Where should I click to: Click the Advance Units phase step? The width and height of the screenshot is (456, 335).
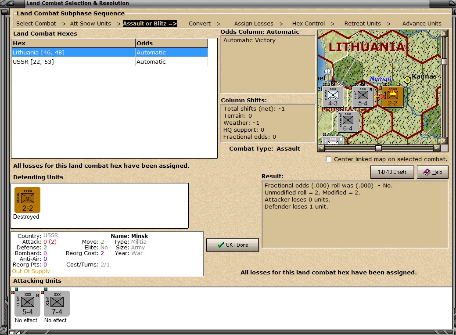(x=422, y=24)
